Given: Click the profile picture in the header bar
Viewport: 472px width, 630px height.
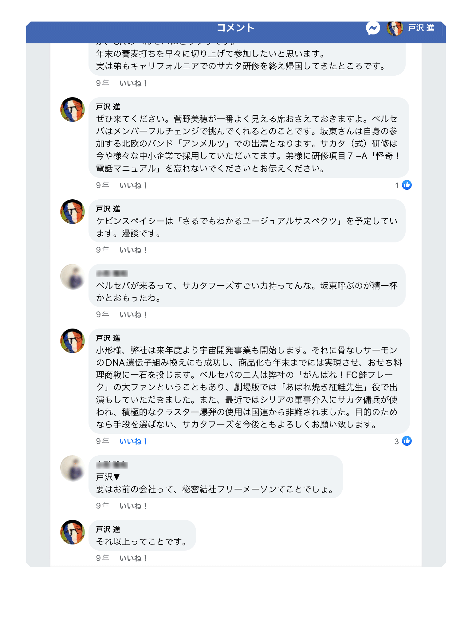Looking at the screenshot, I should (395, 28).
